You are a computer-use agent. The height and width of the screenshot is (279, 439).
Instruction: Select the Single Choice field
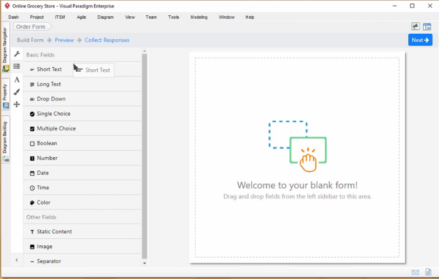tap(54, 114)
